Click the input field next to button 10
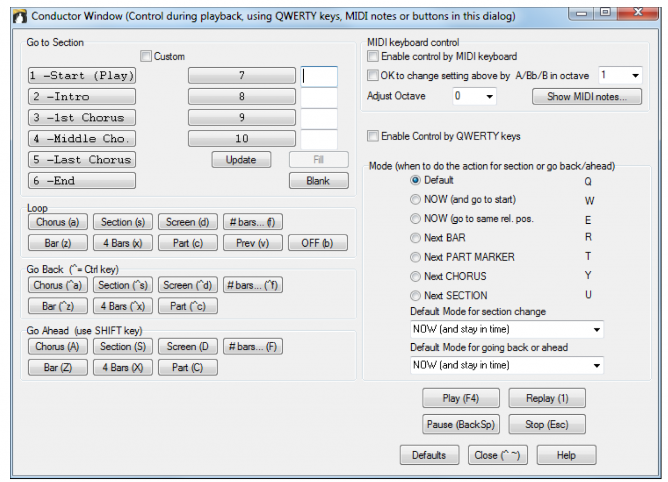The width and height of the screenshot is (668, 482). 319,139
